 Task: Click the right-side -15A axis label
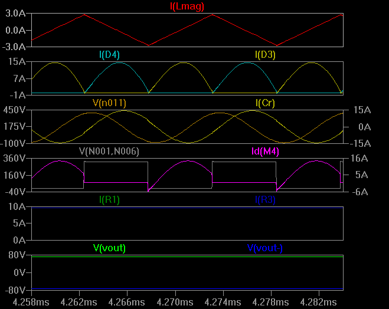(x=361, y=143)
